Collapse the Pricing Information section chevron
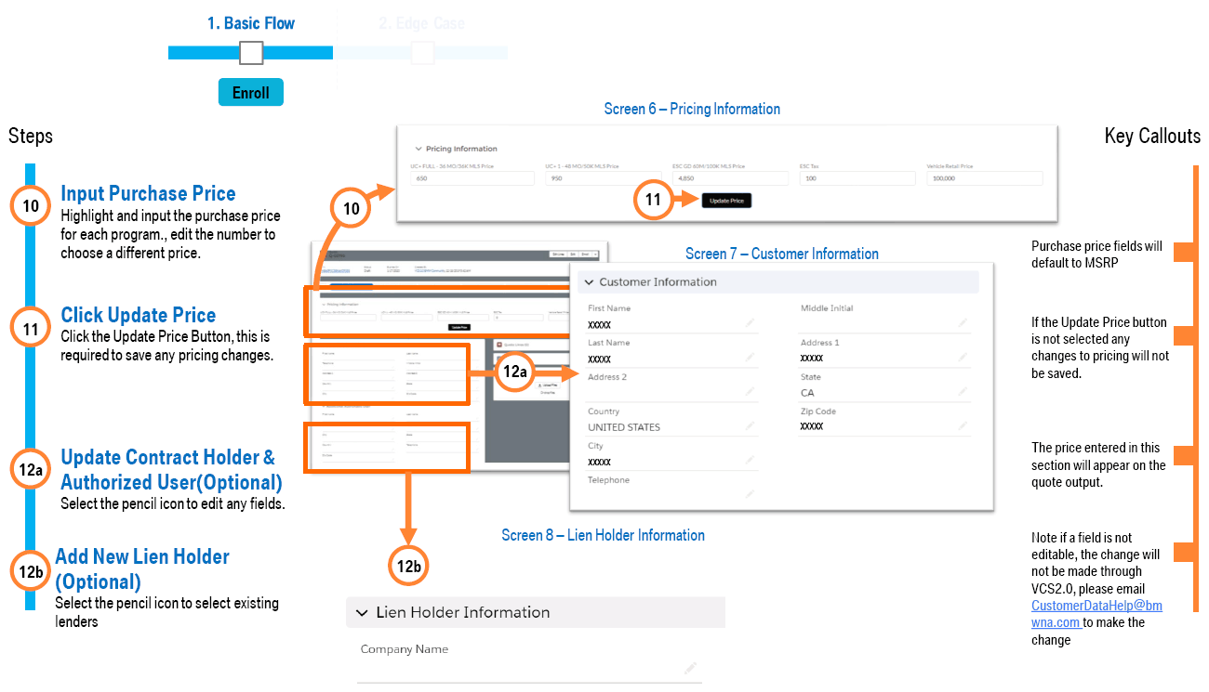 [418, 149]
